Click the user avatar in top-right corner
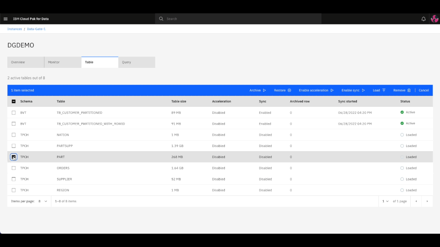440x247 pixels. point(434,18)
